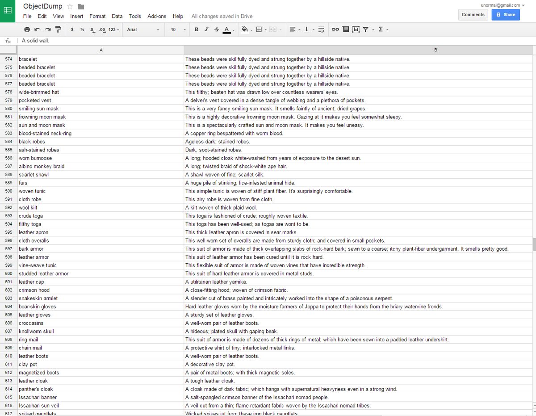Viewport: 536px width, 416px height.
Task: Select cell 'A utilitarian leather yamika.'
Action: point(357,282)
